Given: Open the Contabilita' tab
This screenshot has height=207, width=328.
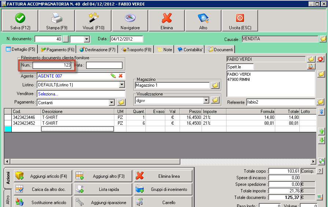Looking at the screenshot, I should (x=190, y=50).
